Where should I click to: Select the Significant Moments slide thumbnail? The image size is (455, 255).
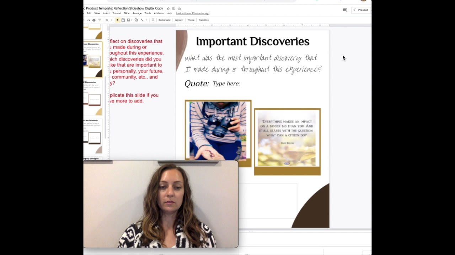coord(93,136)
